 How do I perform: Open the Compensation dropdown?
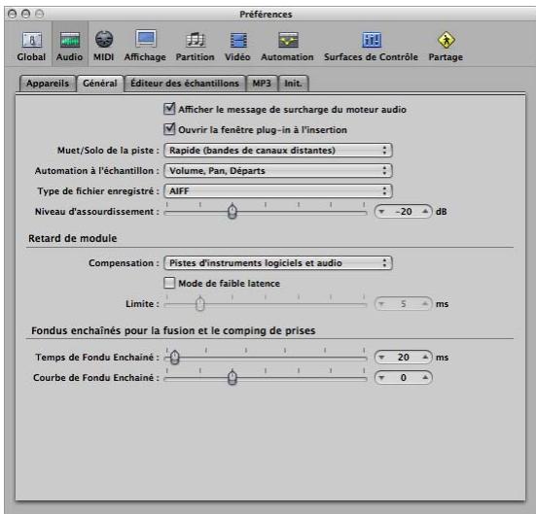[x=278, y=263]
